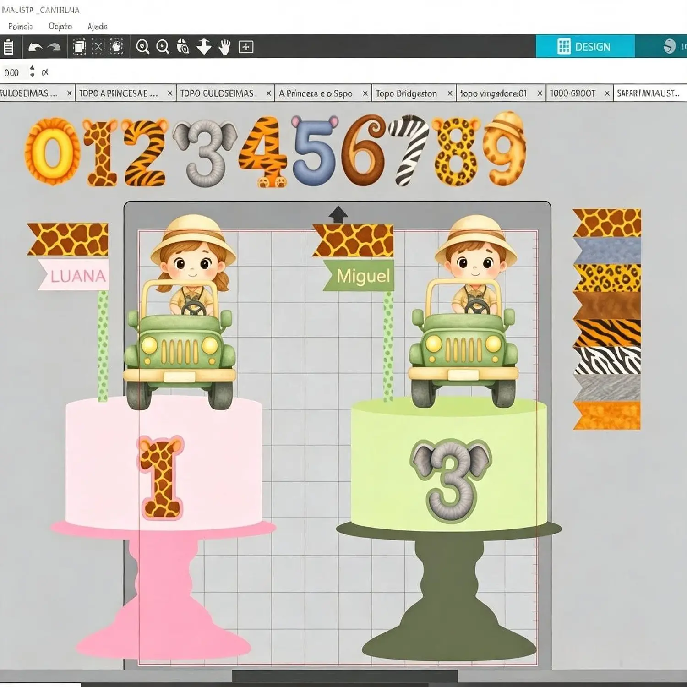Close the TOPO GROOT tab
Viewport: 687px width, 687px height.
tap(607, 93)
